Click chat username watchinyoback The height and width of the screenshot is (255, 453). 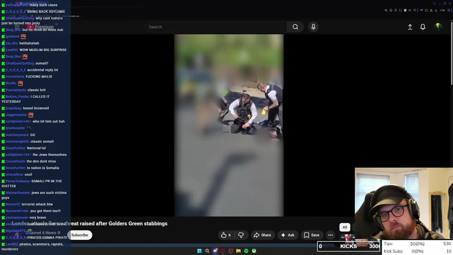(x=17, y=135)
